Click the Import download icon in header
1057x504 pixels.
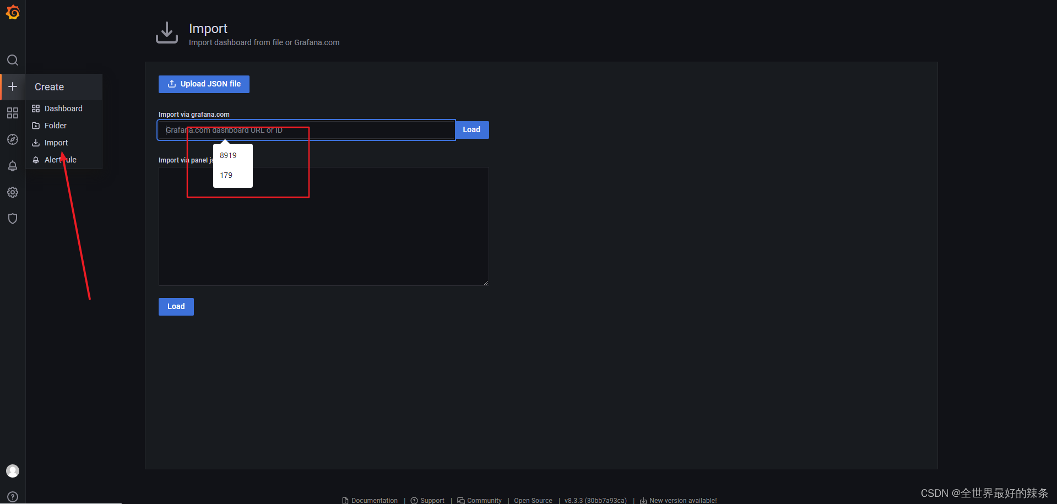167,32
